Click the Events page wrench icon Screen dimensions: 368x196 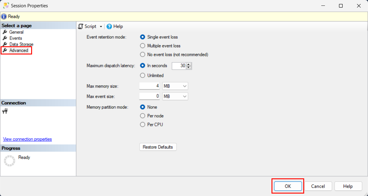pos(5,38)
